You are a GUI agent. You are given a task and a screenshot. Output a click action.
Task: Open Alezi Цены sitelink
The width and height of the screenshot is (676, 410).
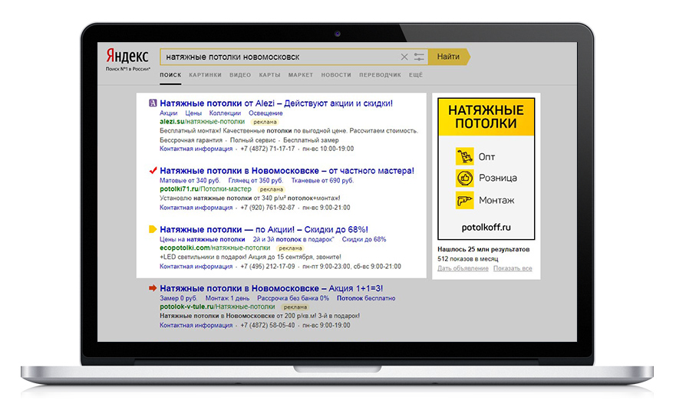tap(193, 113)
